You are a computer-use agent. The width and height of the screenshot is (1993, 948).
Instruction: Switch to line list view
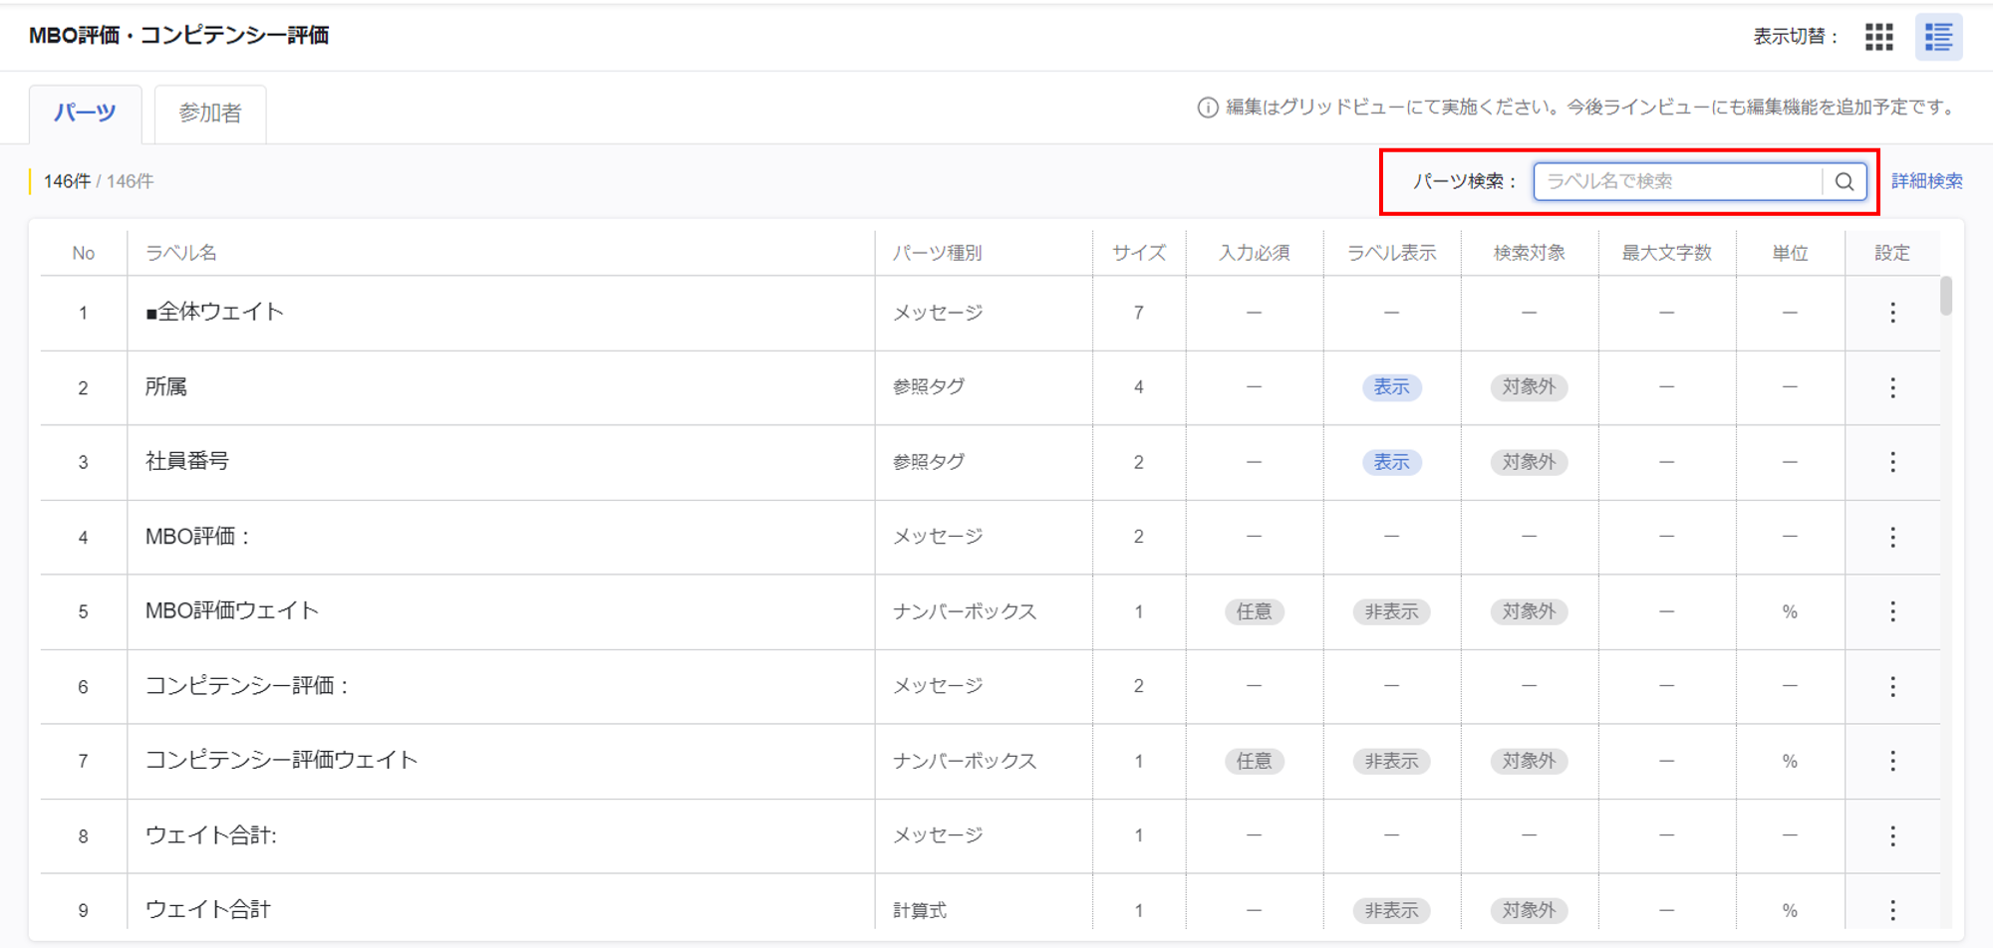(1938, 38)
